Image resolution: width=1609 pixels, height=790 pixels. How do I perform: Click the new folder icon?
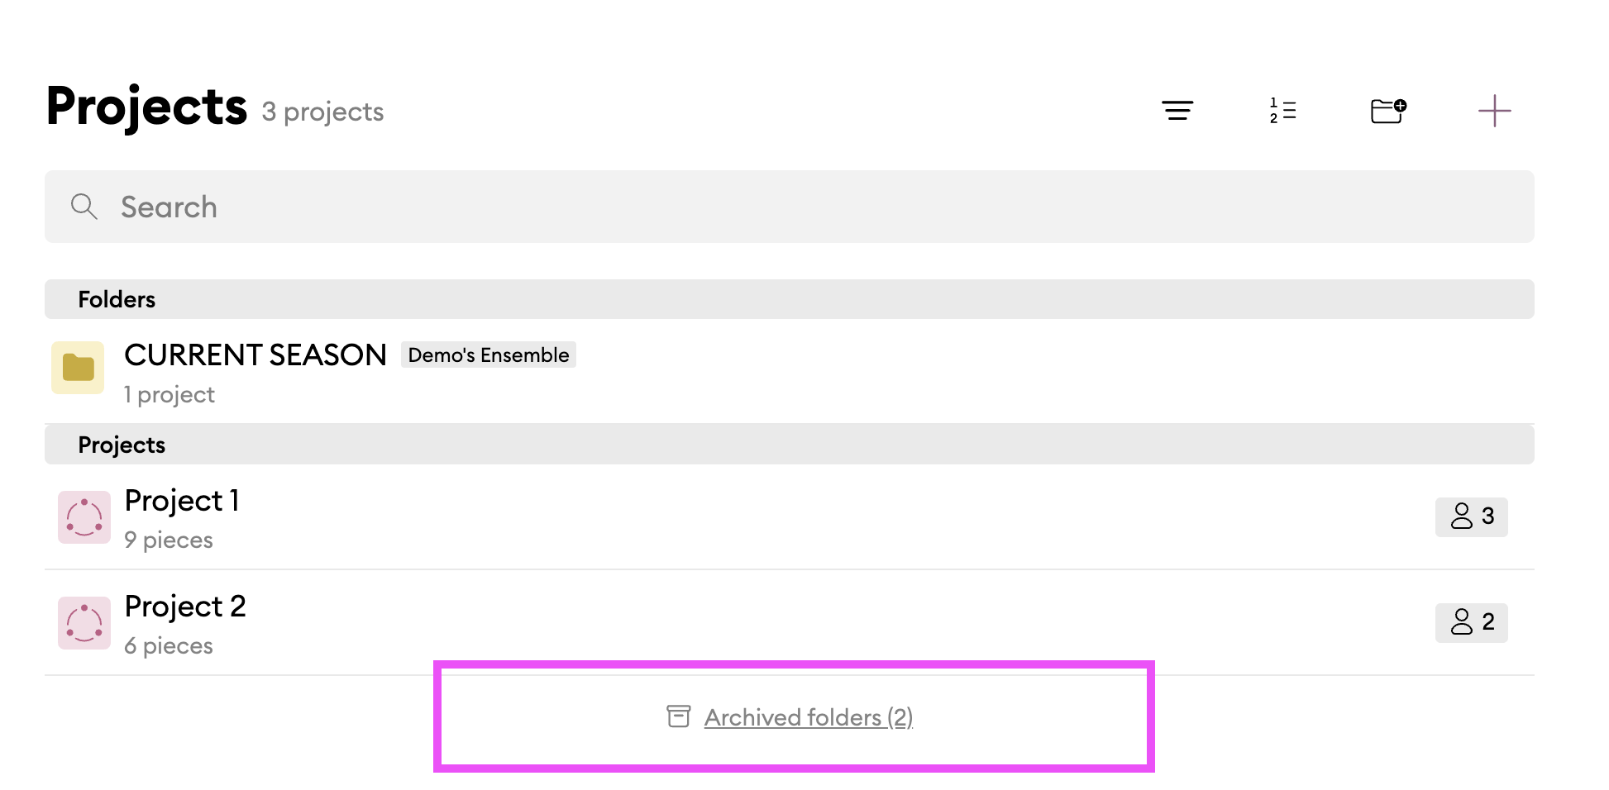(x=1388, y=111)
